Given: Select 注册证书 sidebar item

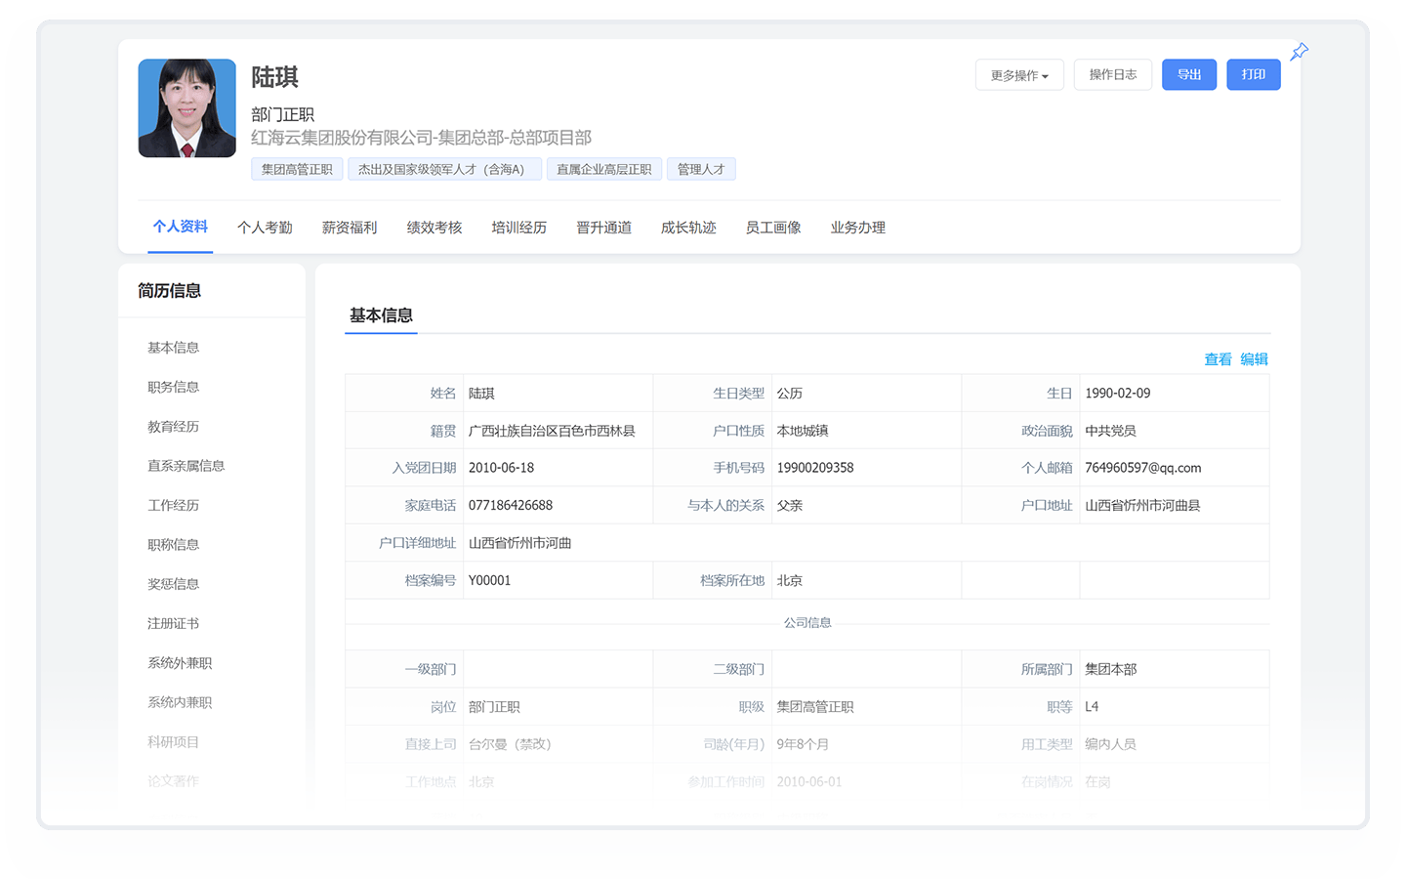Looking at the screenshot, I should point(174,623).
